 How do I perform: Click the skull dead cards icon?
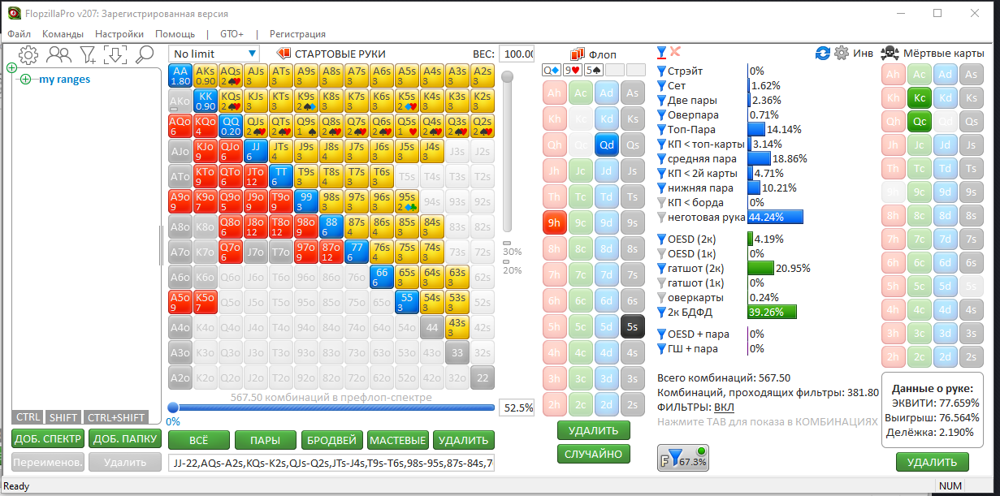click(890, 53)
